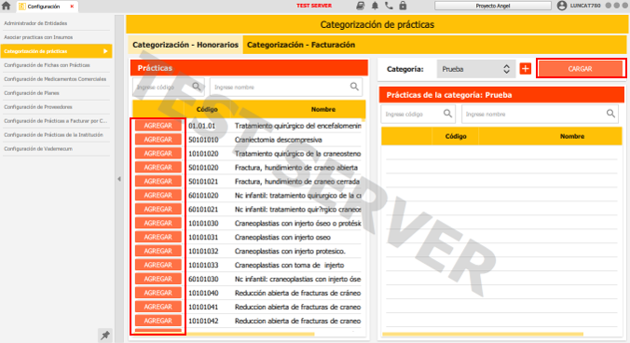This screenshot has width=630, height=343.
Task: Select row text 'Craneoplastias con toma de injerto'
Action: tap(289, 265)
